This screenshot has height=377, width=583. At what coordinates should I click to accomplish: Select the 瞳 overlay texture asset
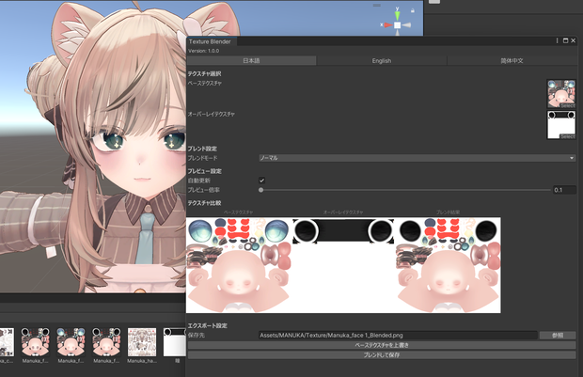(175, 345)
